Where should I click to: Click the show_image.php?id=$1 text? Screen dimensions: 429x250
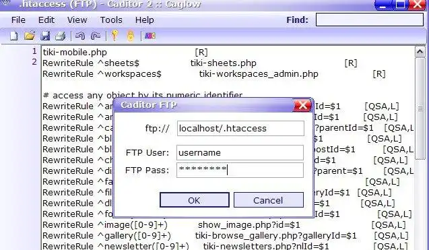[x=249, y=225]
